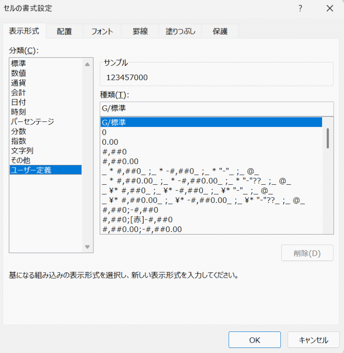
Task: Select 数値 category
Action: [x=46, y=73]
